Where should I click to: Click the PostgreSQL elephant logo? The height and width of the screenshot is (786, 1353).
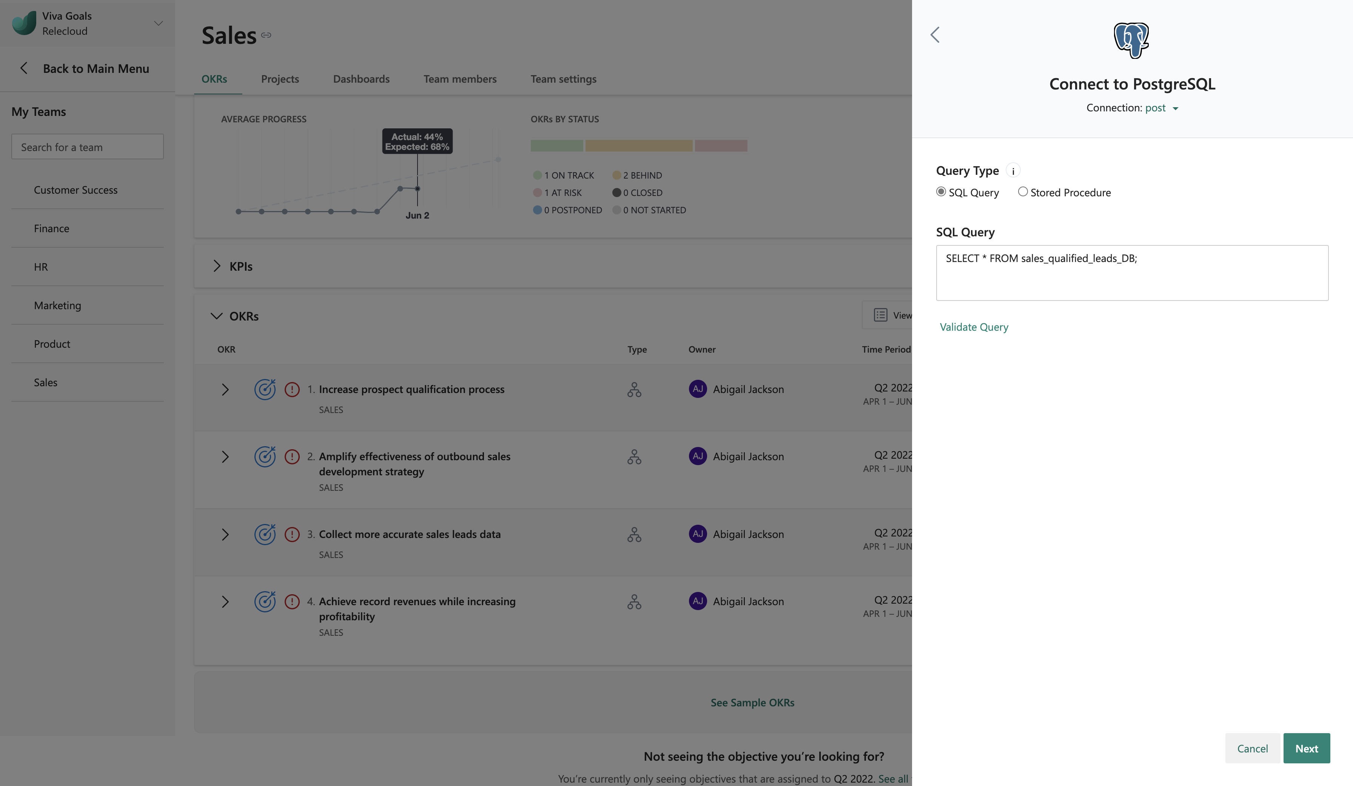point(1131,40)
